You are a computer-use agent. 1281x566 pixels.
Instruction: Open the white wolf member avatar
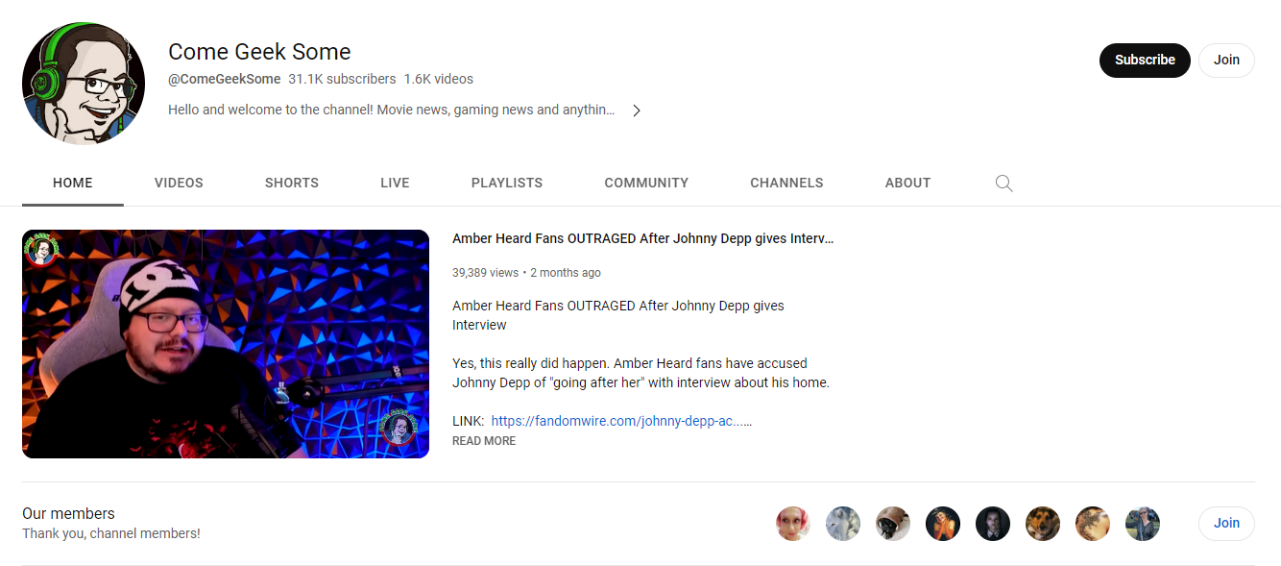click(843, 524)
